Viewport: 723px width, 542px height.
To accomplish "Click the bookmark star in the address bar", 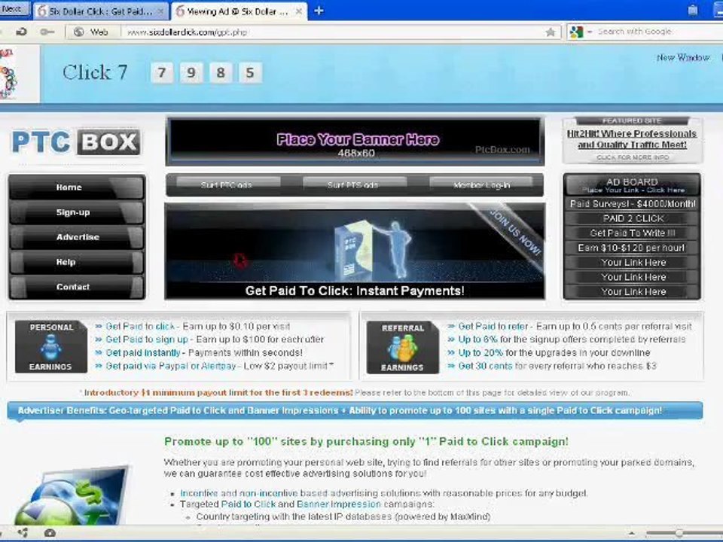I will click(x=550, y=32).
